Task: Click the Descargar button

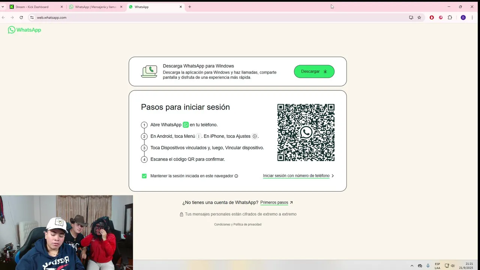Action: [314, 72]
